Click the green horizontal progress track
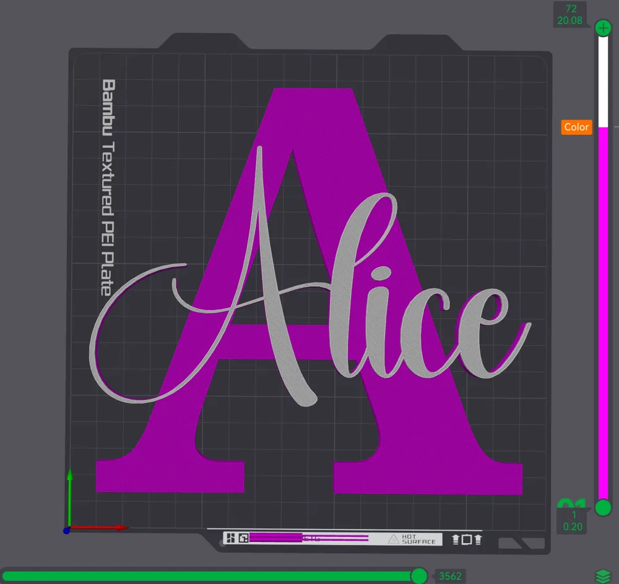This screenshot has width=619, height=584. 207,576
